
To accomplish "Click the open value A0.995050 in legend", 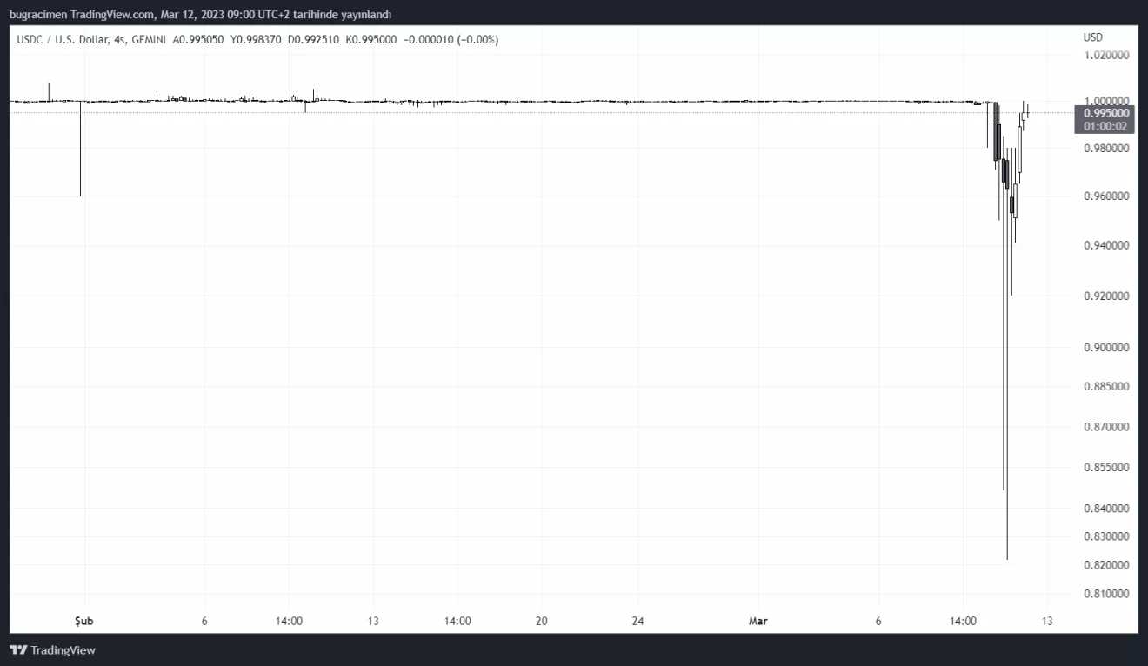I will point(198,39).
